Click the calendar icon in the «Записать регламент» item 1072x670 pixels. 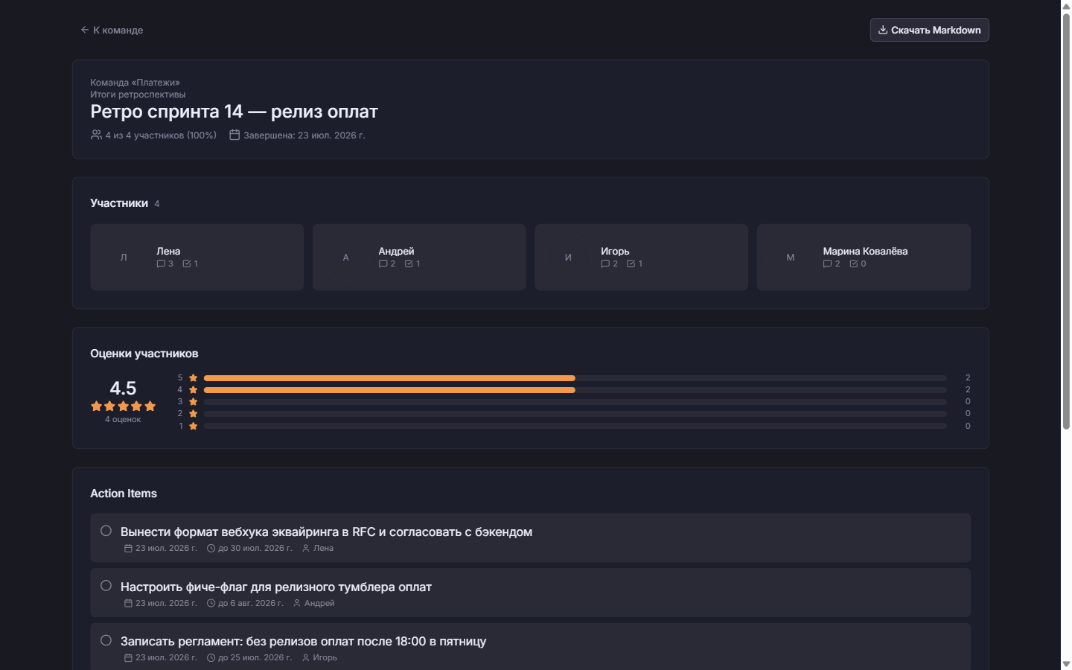point(128,658)
